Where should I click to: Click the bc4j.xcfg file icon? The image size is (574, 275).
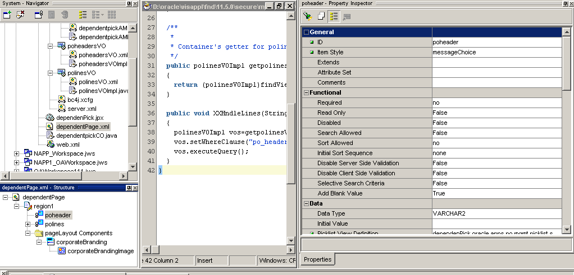[x=62, y=100]
